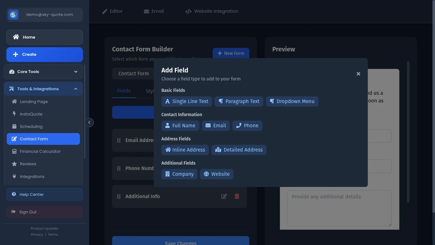435x245 pixels.
Task: Close the Add Field dialog
Action: (x=358, y=74)
